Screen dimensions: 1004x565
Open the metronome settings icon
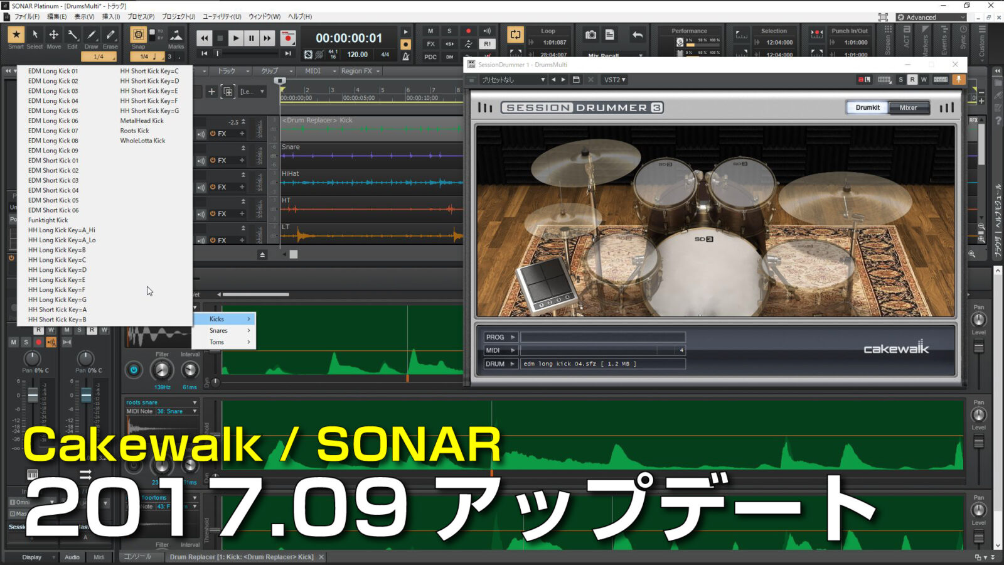(407, 55)
